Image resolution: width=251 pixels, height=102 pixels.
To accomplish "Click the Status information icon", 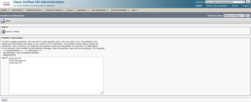I will (x=3, y=32).
